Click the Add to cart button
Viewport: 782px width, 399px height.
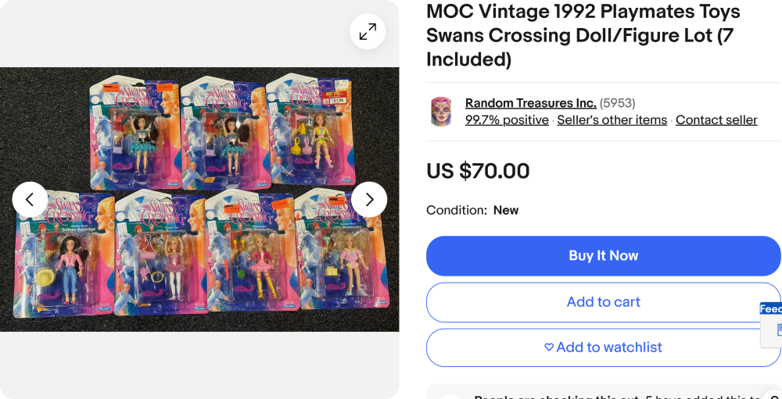click(x=603, y=302)
